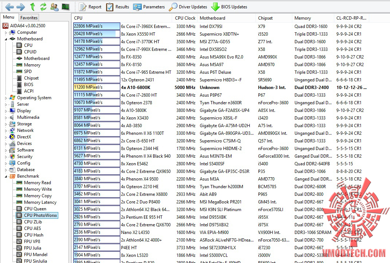Expand the Multimedia tree node
390x263 pixels.
[6, 117]
